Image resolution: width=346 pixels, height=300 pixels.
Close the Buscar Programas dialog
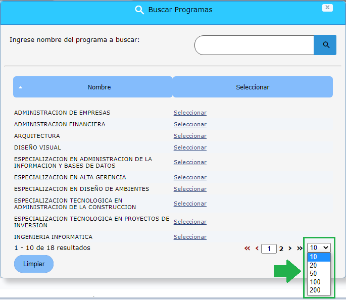327,8
